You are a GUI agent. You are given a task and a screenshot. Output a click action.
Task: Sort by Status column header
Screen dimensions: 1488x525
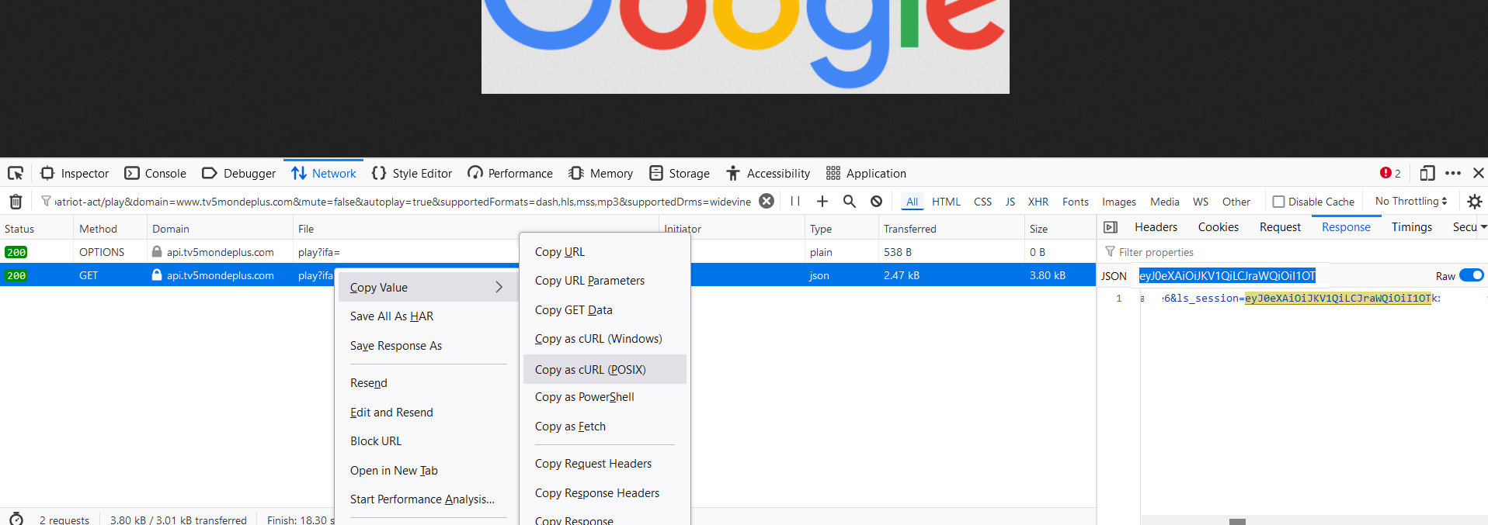coord(37,229)
